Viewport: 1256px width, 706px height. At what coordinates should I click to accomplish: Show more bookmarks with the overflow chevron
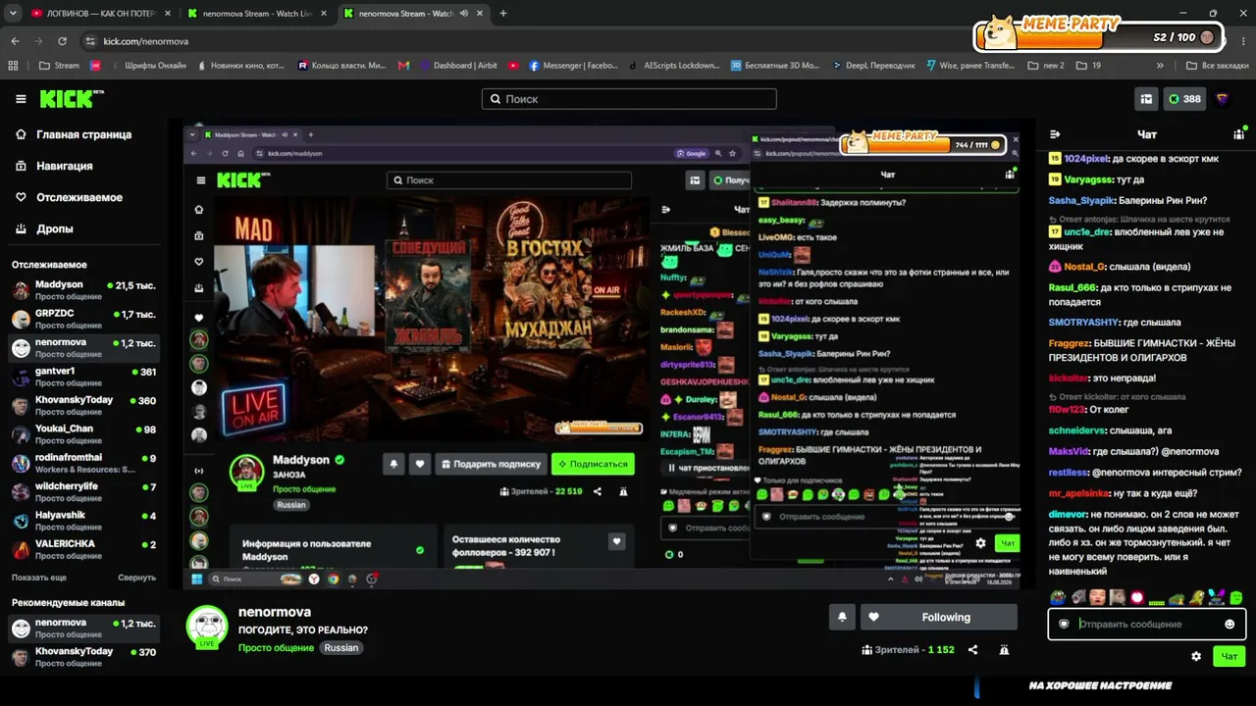1160,66
